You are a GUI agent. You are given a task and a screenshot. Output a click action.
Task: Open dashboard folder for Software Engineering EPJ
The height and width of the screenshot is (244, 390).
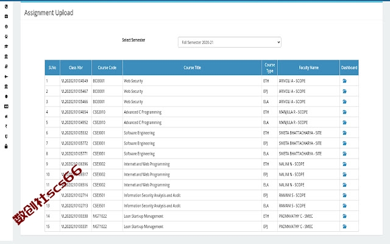[x=344, y=143]
